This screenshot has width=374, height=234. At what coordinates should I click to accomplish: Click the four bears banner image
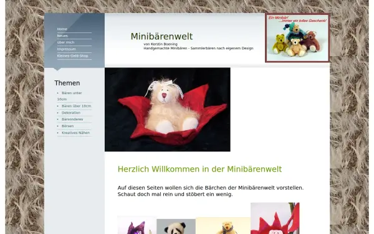pos(297,38)
